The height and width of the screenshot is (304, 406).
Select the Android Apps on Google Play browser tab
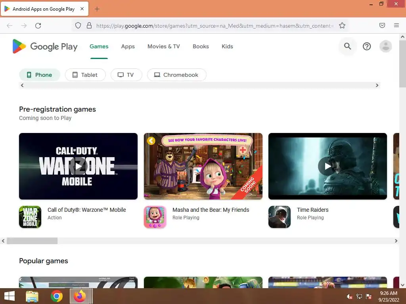44,9
